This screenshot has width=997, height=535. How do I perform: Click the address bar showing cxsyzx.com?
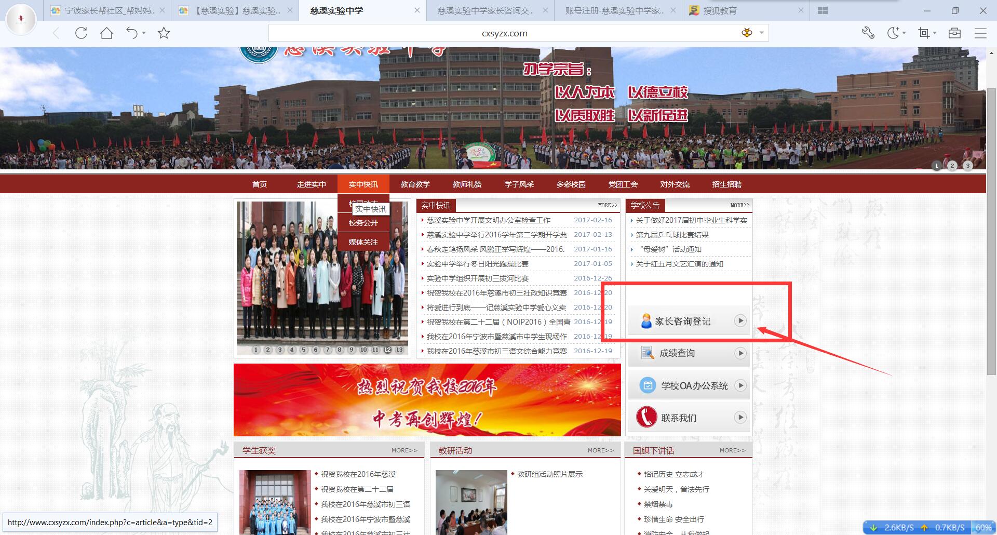coord(504,33)
